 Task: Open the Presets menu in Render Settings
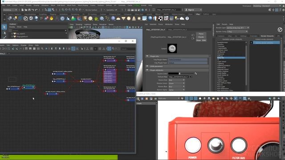click(x=224, y=24)
